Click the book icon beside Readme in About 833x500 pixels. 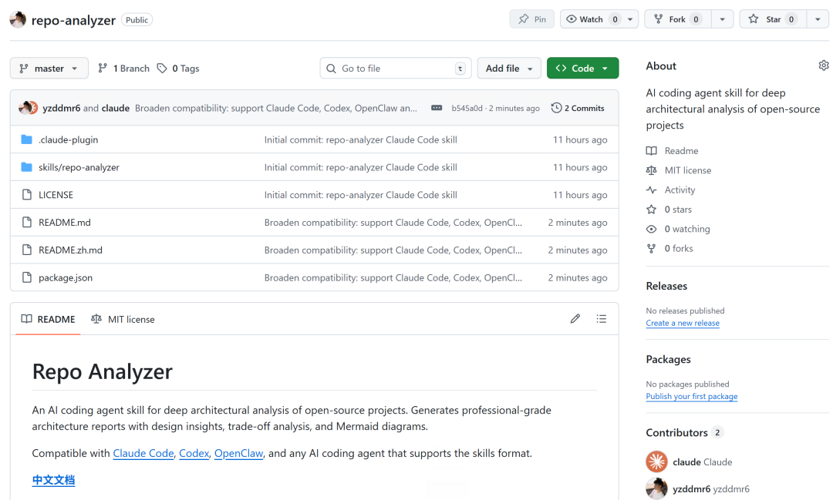pyautogui.click(x=651, y=151)
